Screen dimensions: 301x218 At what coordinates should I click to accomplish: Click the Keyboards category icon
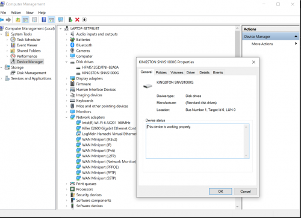[x=72, y=101]
